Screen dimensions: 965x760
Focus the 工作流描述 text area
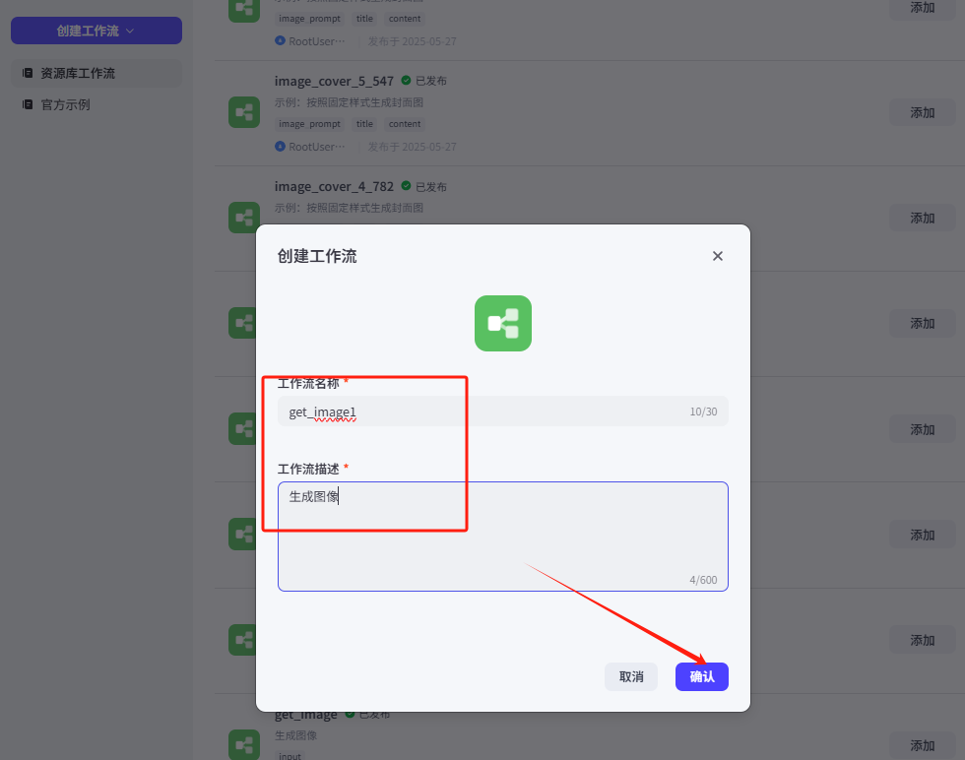503,536
